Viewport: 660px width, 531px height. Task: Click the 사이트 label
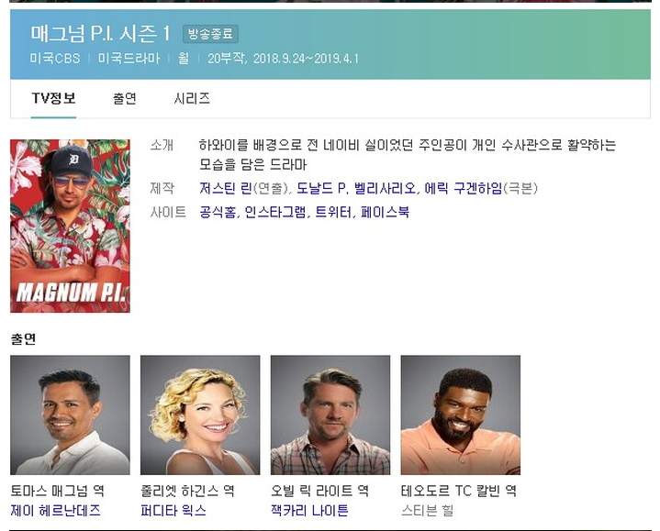point(168,212)
